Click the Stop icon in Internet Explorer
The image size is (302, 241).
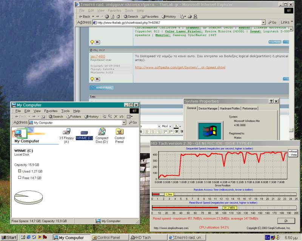pyautogui.click(x=107, y=17)
